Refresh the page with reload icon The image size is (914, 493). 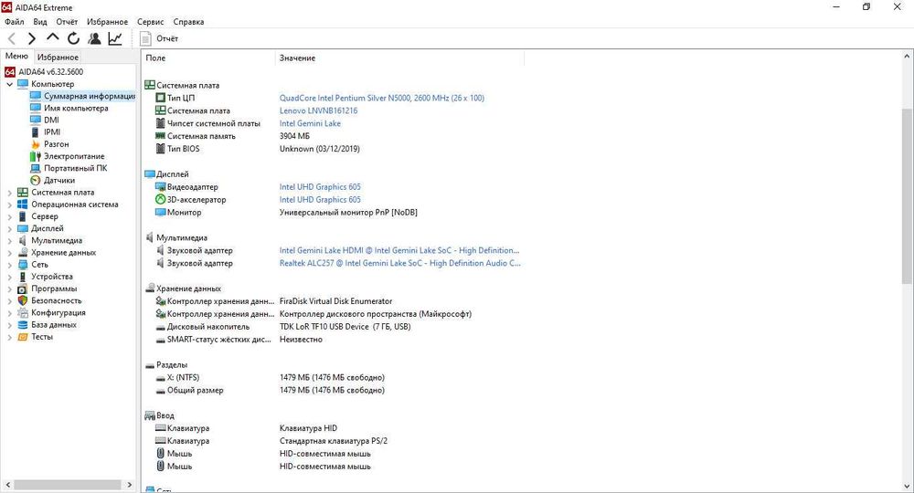click(73, 38)
